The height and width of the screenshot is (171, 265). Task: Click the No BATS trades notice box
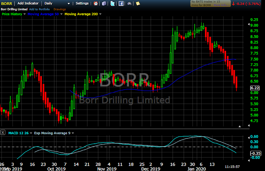[210, 4]
